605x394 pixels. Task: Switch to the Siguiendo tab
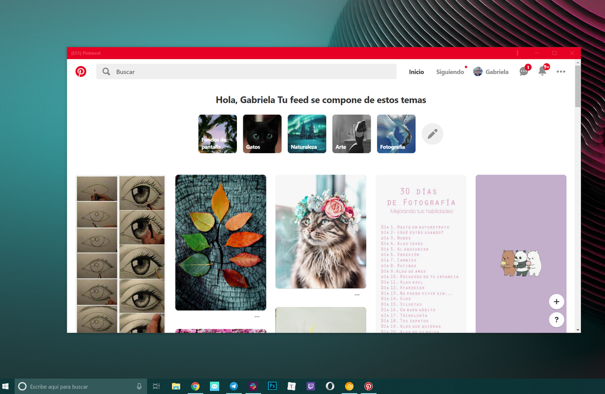450,72
